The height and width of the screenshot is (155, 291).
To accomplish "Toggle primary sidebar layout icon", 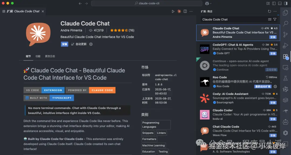I will (274, 3).
